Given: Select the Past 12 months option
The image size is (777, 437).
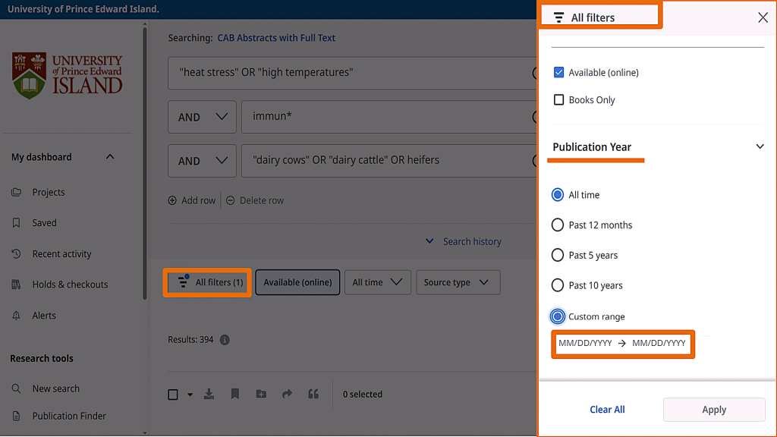Looking at the screenshot, I should [x=558, y=225].
